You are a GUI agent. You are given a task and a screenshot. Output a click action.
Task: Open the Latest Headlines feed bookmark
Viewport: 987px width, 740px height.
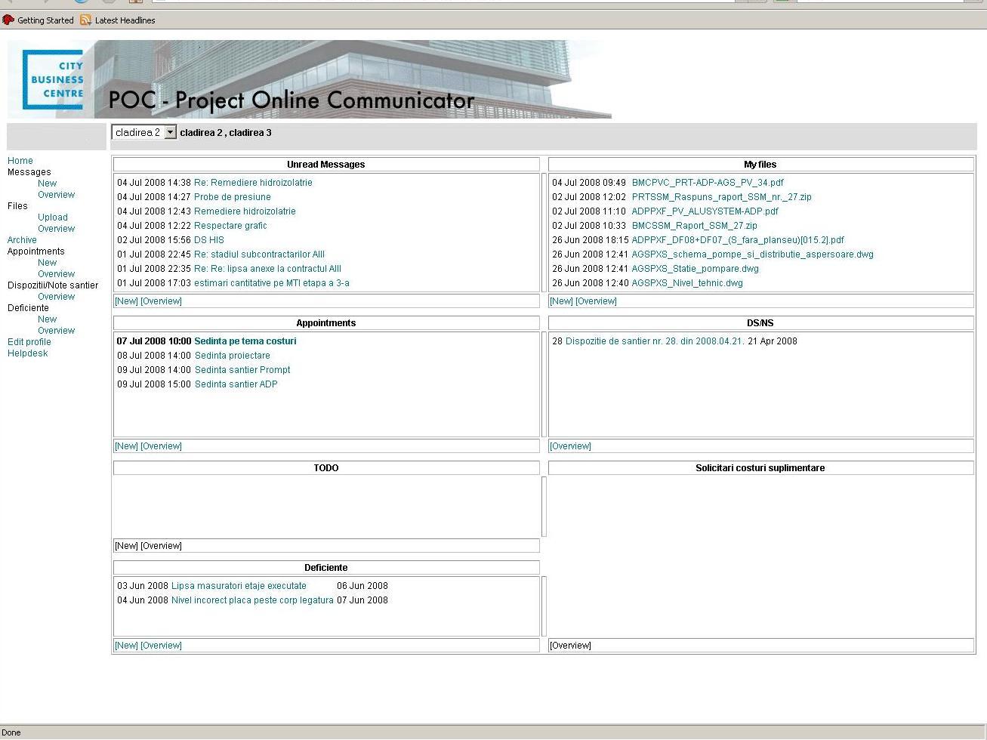coord(118,20)
